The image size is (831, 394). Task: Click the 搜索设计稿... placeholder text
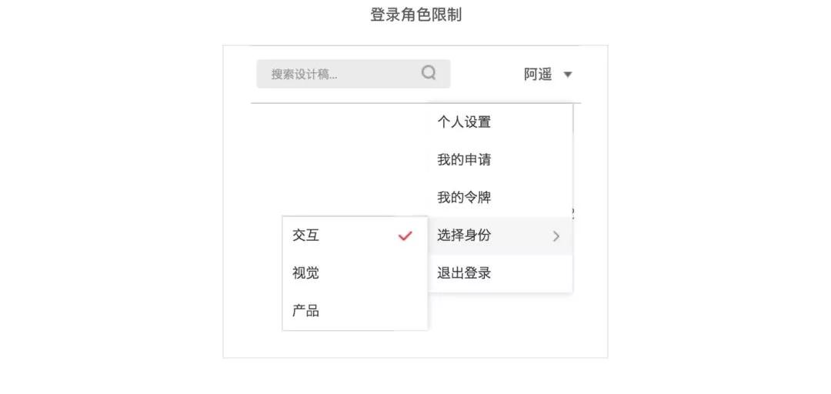coord(304,74)
